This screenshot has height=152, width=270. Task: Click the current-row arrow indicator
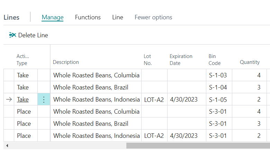click(x=9, y=99)
